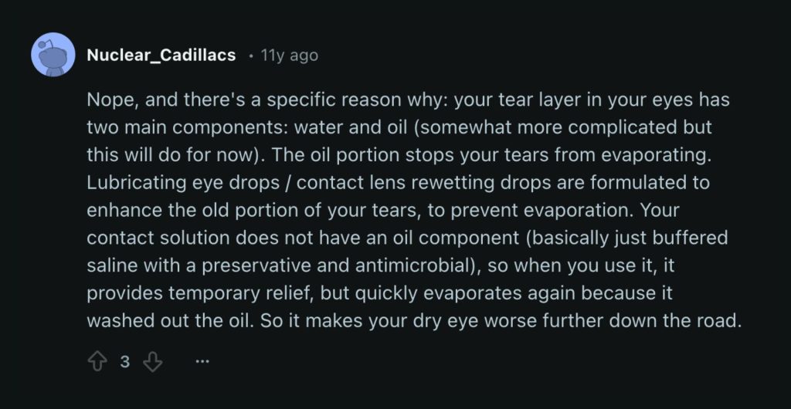Upvote the Nuclear_Cadillacs comment

click(97, 361)
